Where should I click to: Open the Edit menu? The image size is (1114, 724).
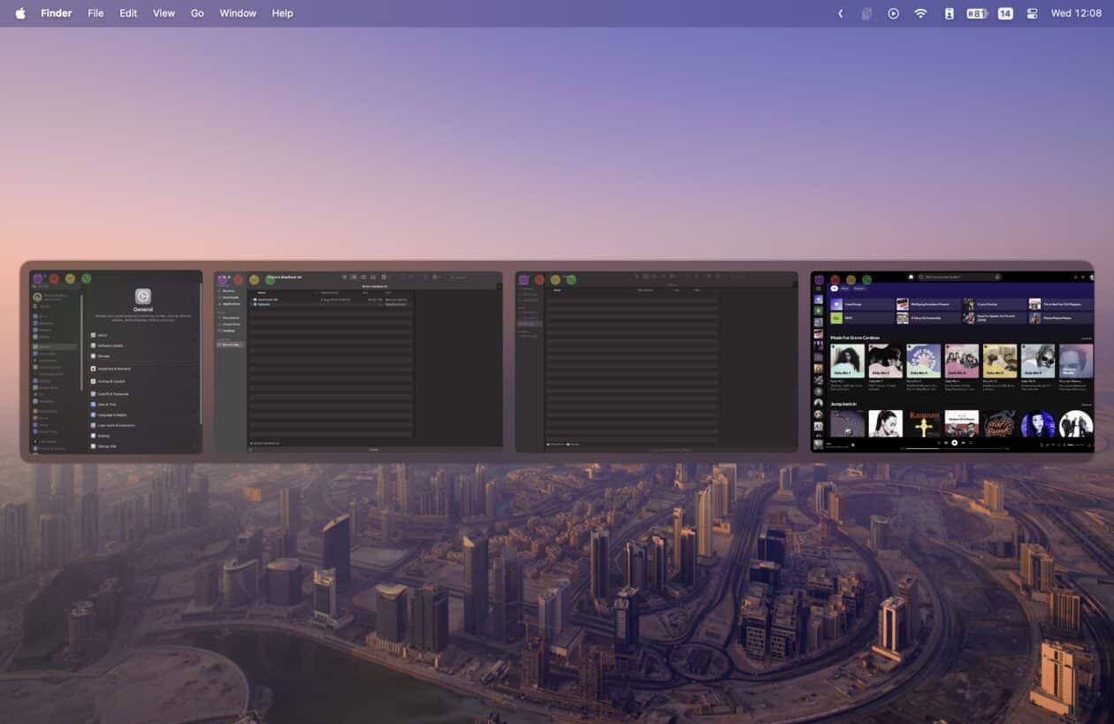(x=128, y=13)
